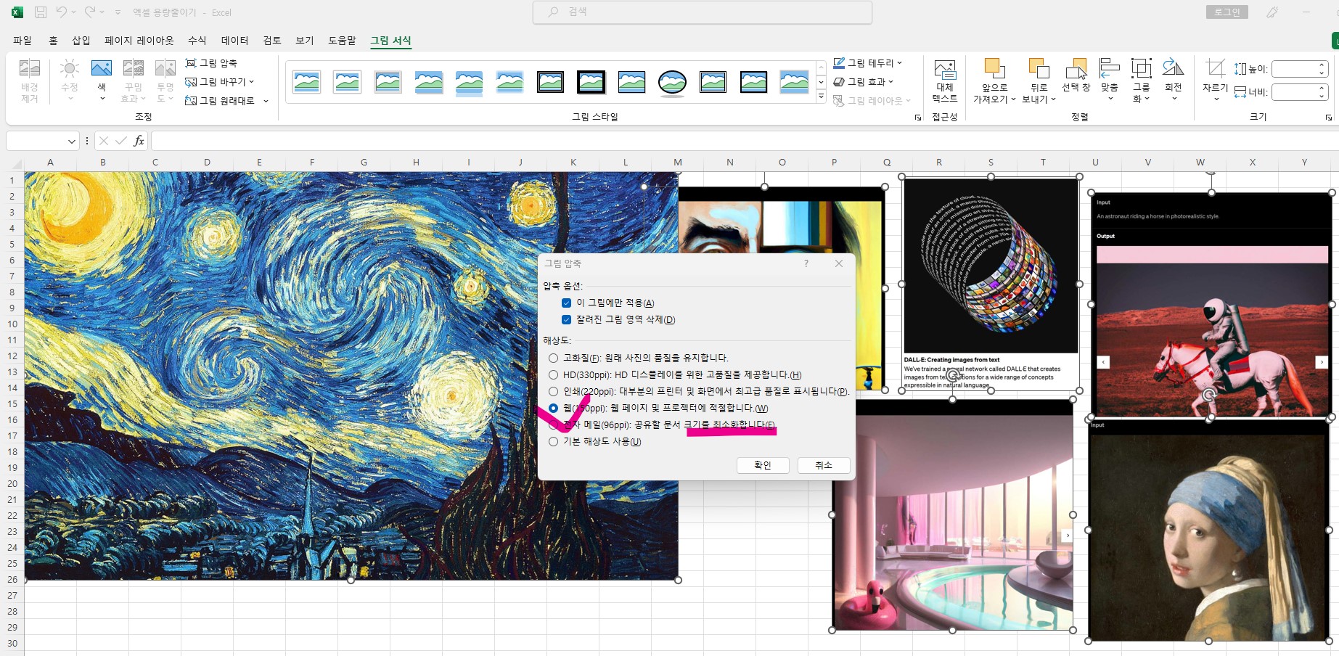1339x656 pixels.
Task: Click the height spinner up arrow
Action: 1322,65
